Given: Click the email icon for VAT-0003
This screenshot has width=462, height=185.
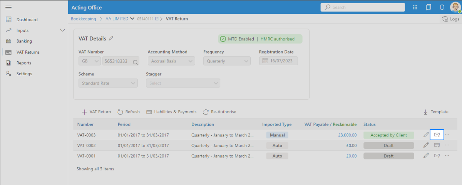Looking at the screenshot, I should click(437, 135).
